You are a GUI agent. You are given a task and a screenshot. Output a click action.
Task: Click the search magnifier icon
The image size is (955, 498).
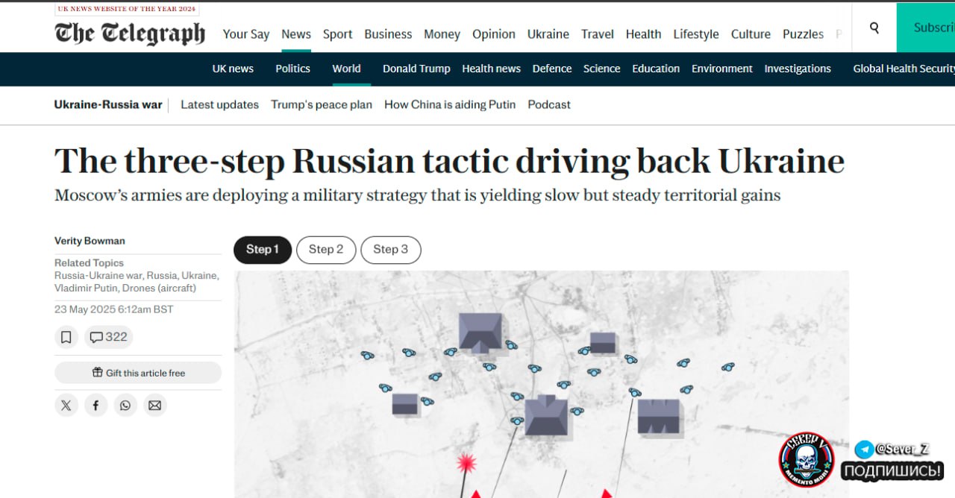(x=874, y=28)
